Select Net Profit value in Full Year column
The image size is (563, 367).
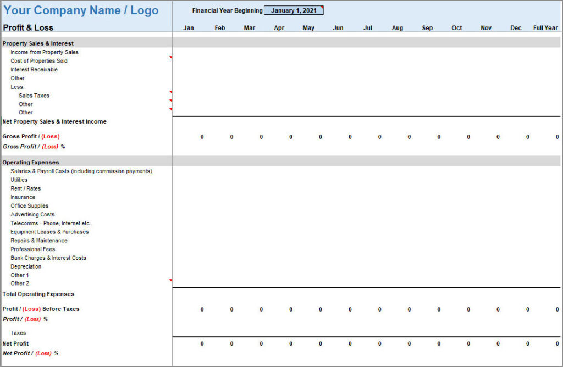pyautogui.click(x=556, y=343)
